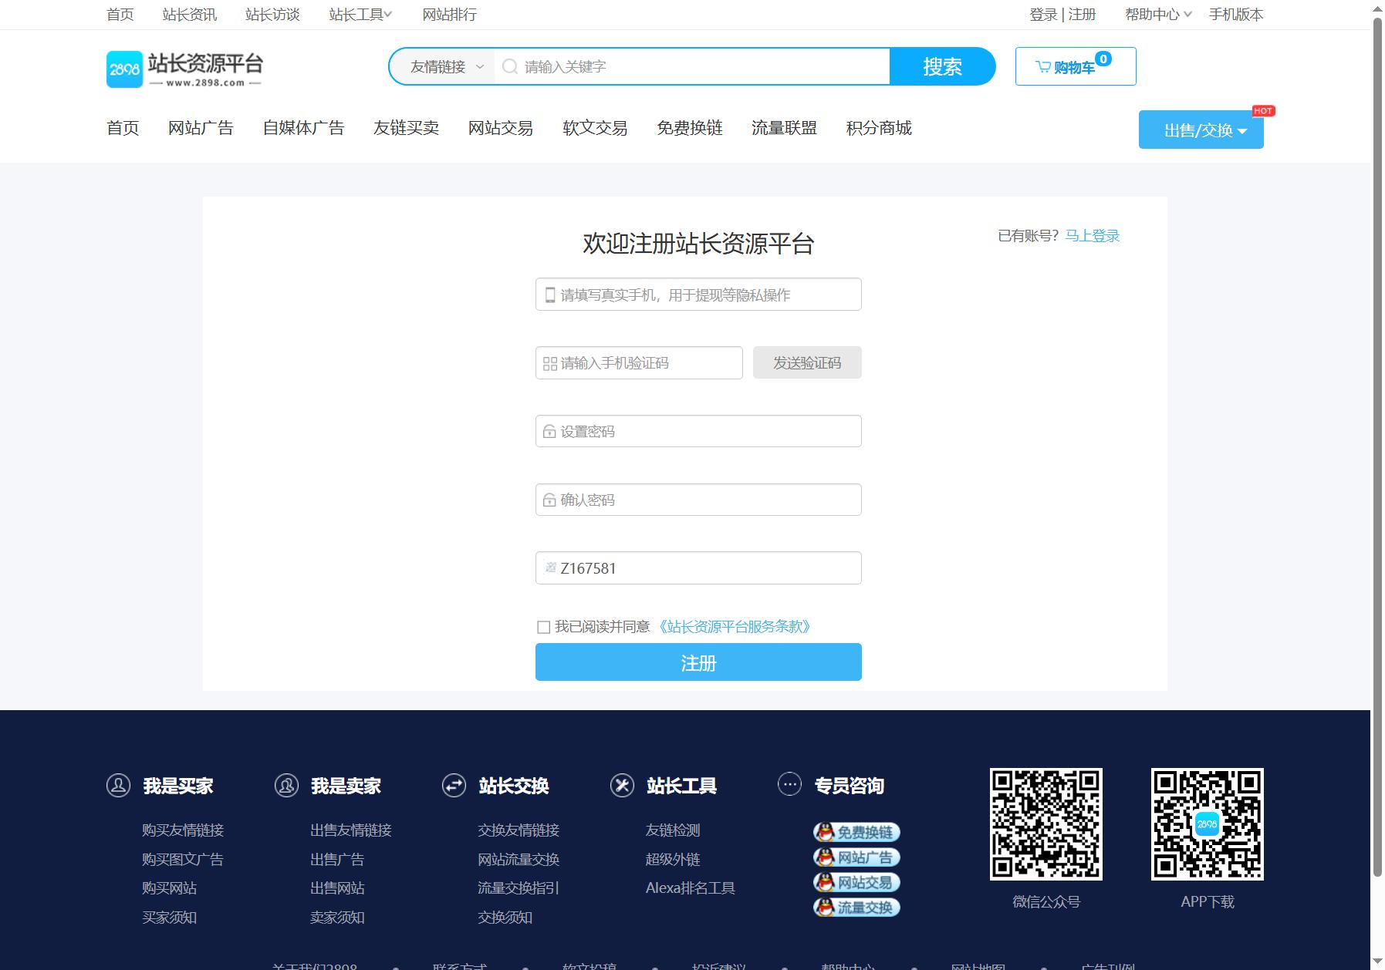Click the consultant chat bubble icon

pos(789,784)
